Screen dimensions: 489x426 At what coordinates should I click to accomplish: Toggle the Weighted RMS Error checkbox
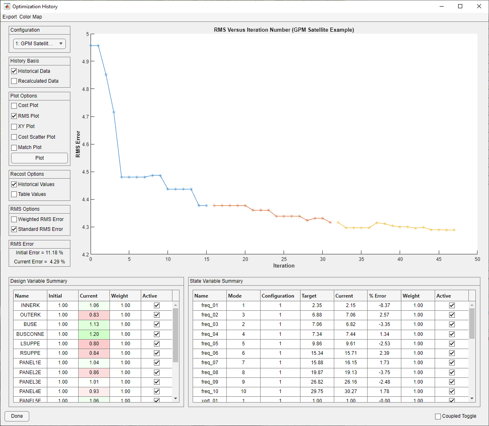14,219
